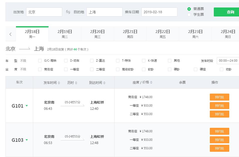
Task: Swap departure and destination stations
Action: coord(68,12)
